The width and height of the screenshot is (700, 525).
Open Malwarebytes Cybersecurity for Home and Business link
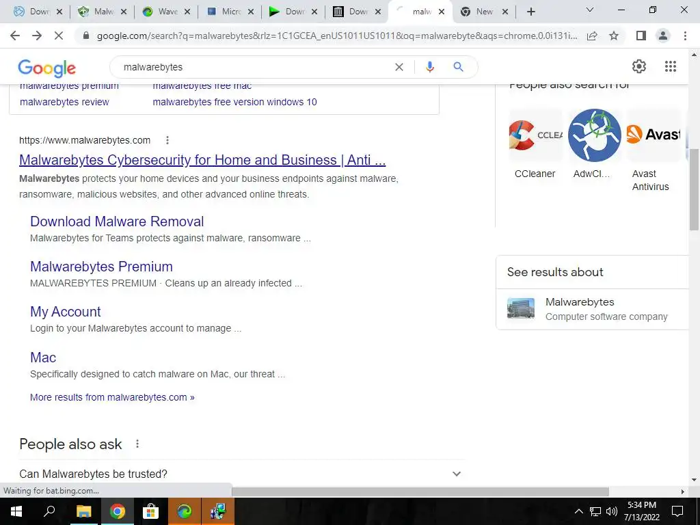[x=202, y=160]
